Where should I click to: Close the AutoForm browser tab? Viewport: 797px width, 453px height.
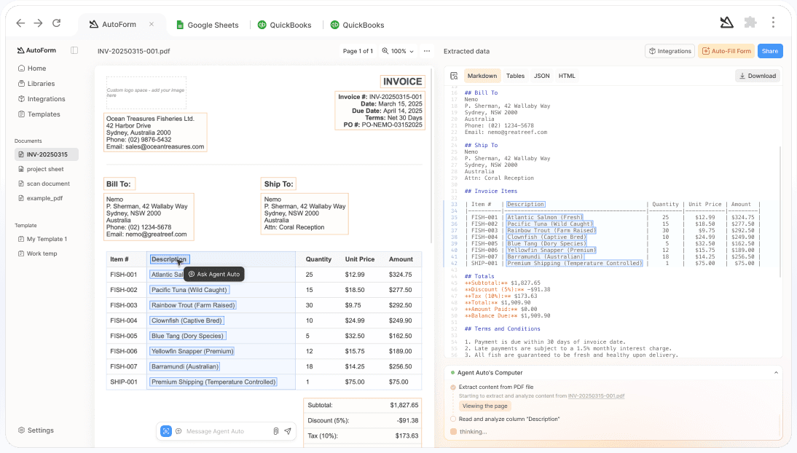[152, 24]
